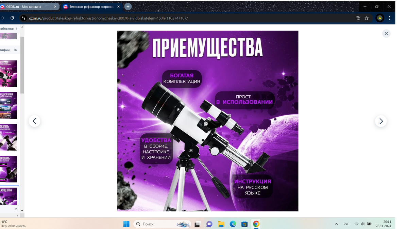Focus the ozon.ru address bar

tap(190, 18)
